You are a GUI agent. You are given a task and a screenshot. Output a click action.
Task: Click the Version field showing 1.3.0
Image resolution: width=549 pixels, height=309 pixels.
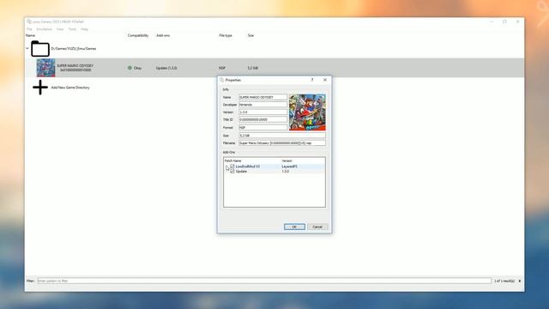pos(263,112)
